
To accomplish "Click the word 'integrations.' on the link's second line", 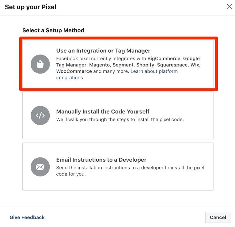I will pos(70,78).
